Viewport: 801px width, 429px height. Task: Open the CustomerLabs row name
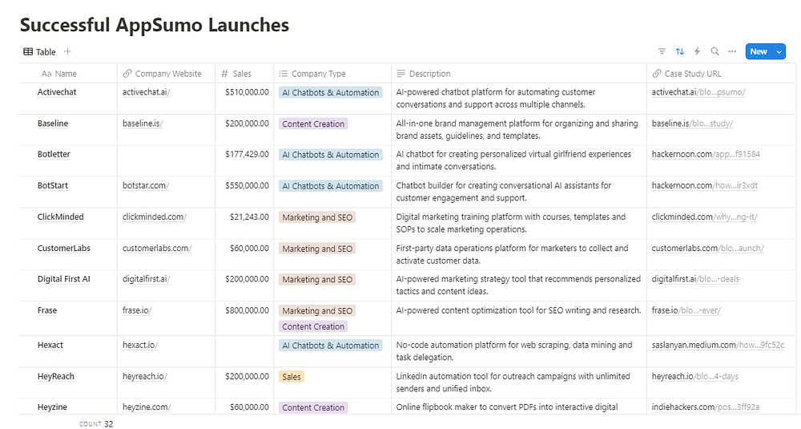pos(64,248)
